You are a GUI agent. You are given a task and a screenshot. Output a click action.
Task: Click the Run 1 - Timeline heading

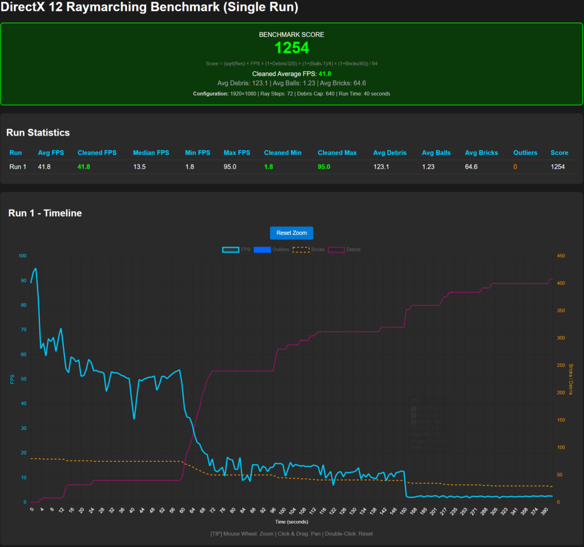pos(45,213)
